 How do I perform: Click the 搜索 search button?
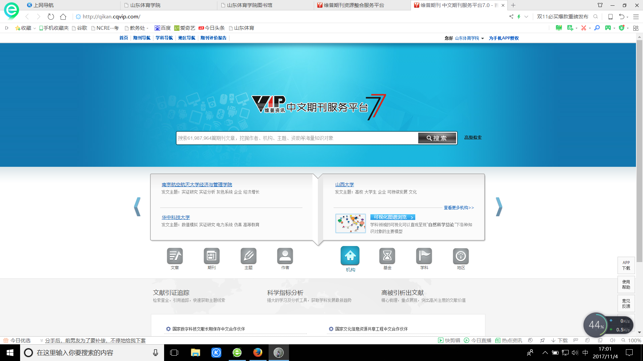(x=437, y=138)
